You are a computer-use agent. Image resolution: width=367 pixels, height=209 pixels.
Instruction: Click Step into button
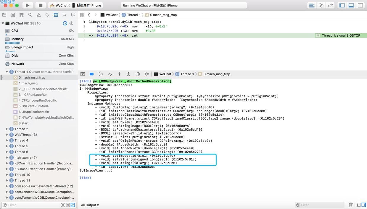coord(119,74)
